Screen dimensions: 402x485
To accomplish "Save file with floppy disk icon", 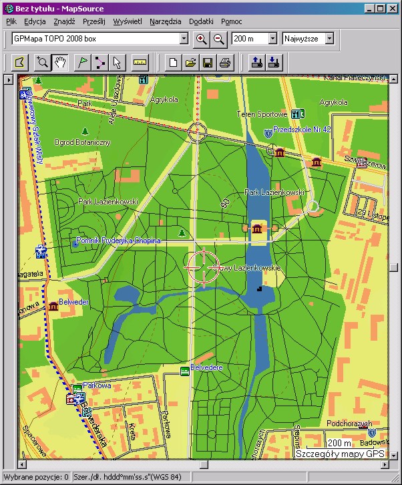I will pyautogui.click(x=208, y=63).
